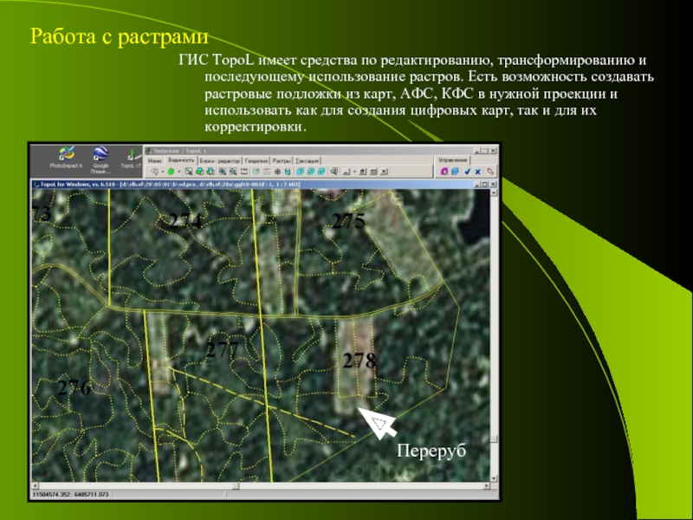Click the right arrow of the horizontal scrollbar
This screenshot has width=693, height=520.
pos(485,485)
